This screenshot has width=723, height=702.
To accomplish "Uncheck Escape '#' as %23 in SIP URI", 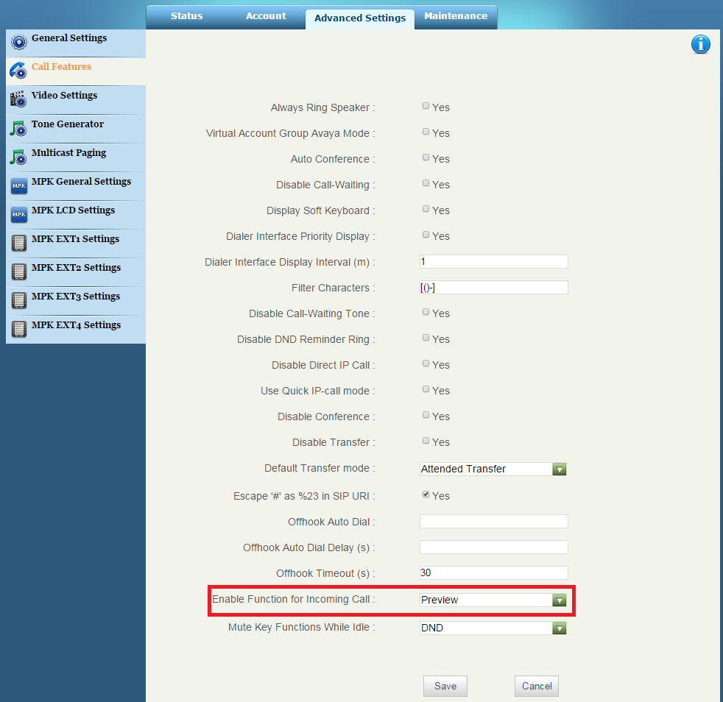I will [x=426, y=495].
